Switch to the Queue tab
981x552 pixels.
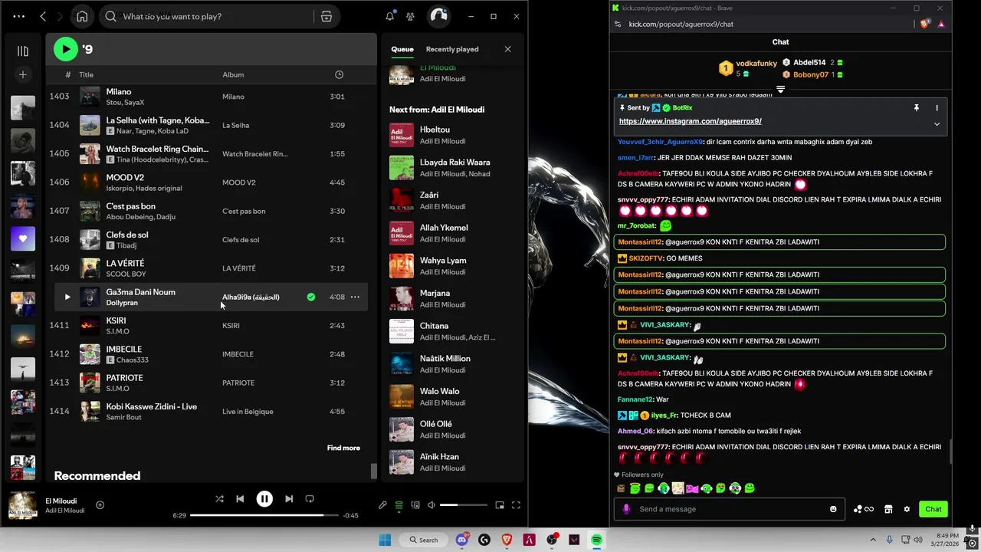[402, 49]
